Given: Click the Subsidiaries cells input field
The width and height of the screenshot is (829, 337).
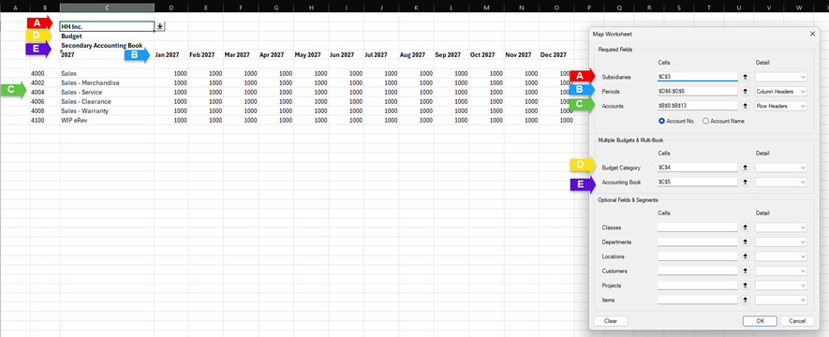Looking at the screenshot, I should click(697, 77).
